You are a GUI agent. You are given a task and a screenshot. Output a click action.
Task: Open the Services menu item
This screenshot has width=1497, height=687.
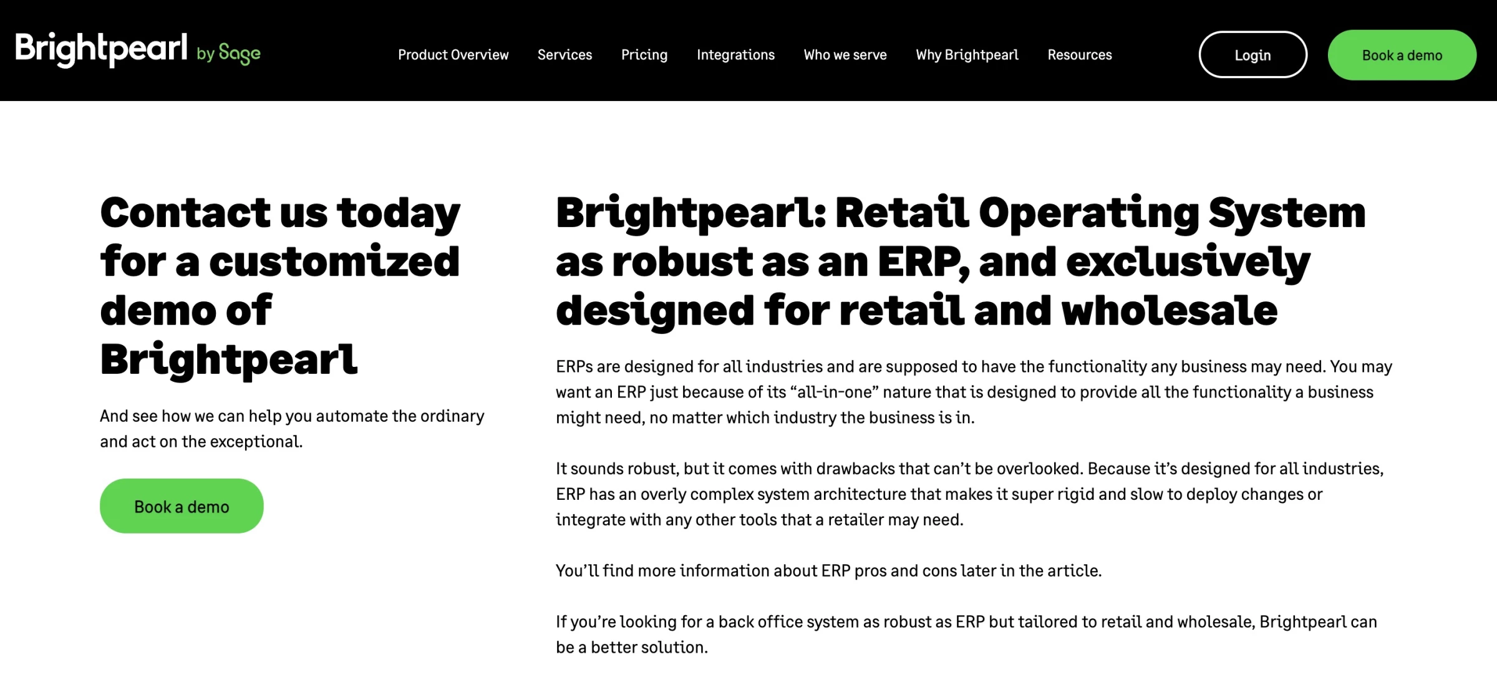[x=564, y=55]
